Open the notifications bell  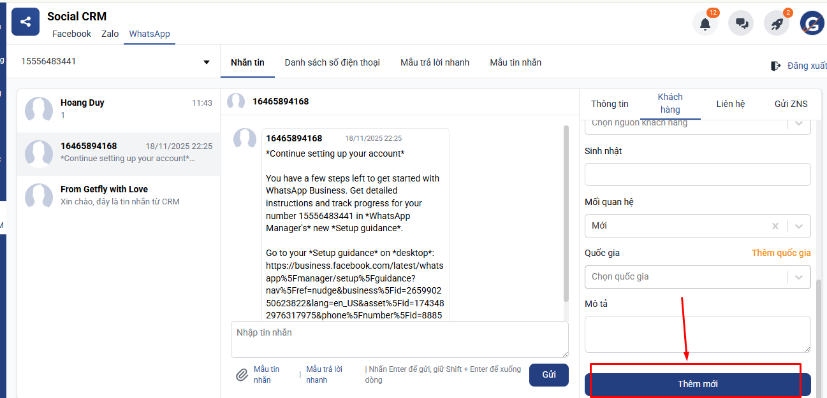point(705,24)
